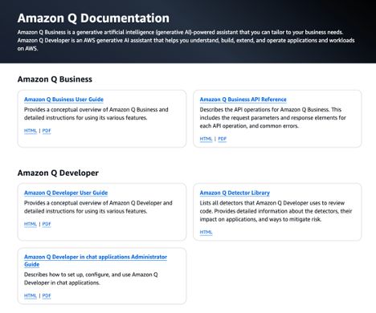Click the Amazon Q Business section heading
376x313 pixels.
55,79
